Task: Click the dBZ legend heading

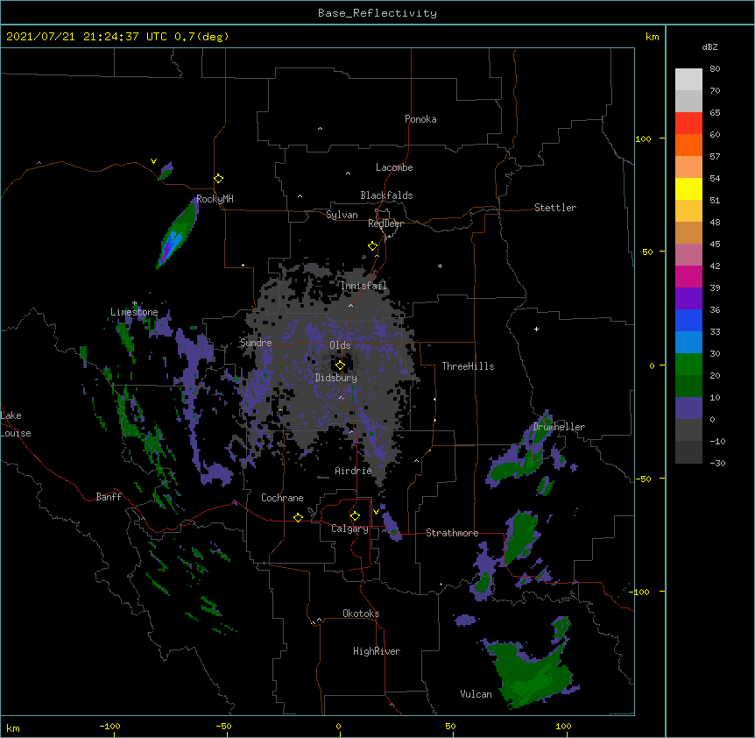Action: click(x=709, y=46)
